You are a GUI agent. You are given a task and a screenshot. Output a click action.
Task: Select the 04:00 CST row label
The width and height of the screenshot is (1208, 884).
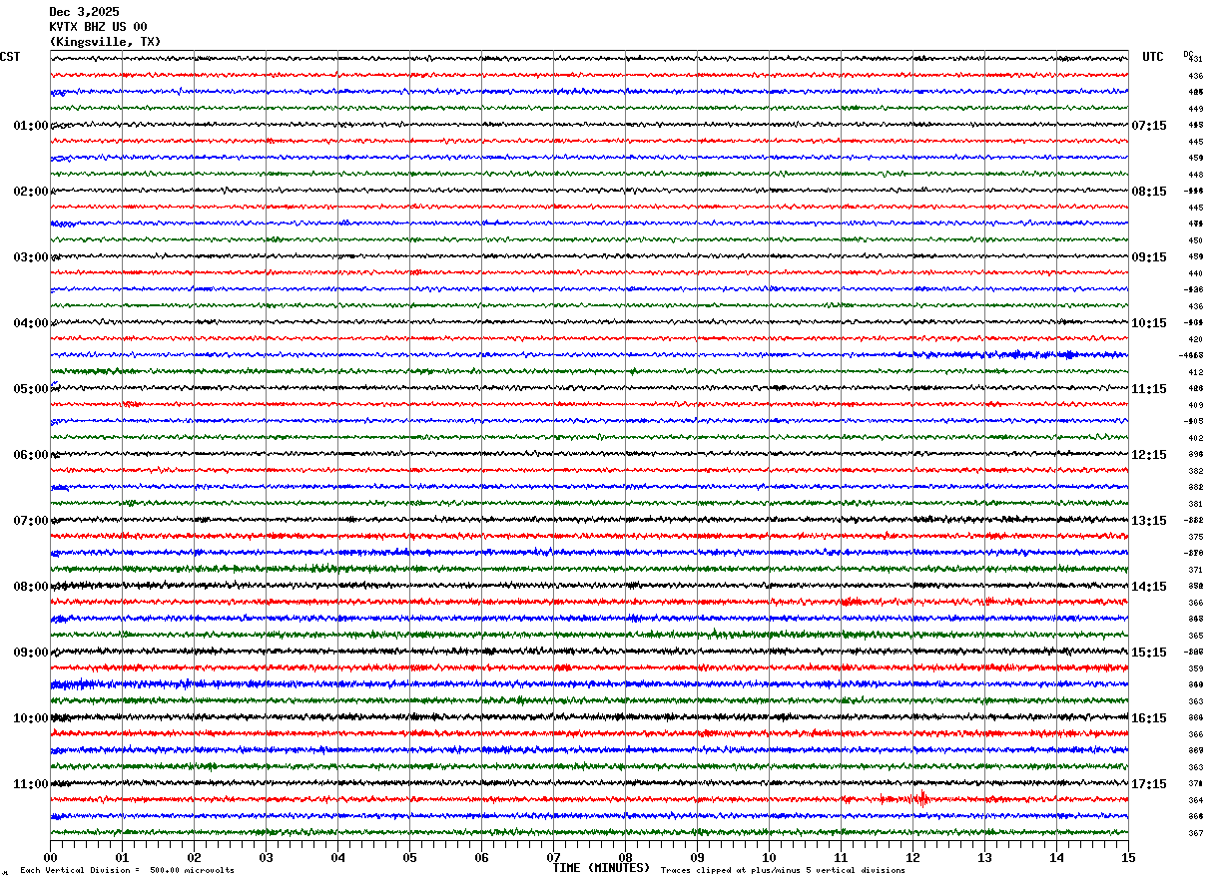(x=31, y=323)
